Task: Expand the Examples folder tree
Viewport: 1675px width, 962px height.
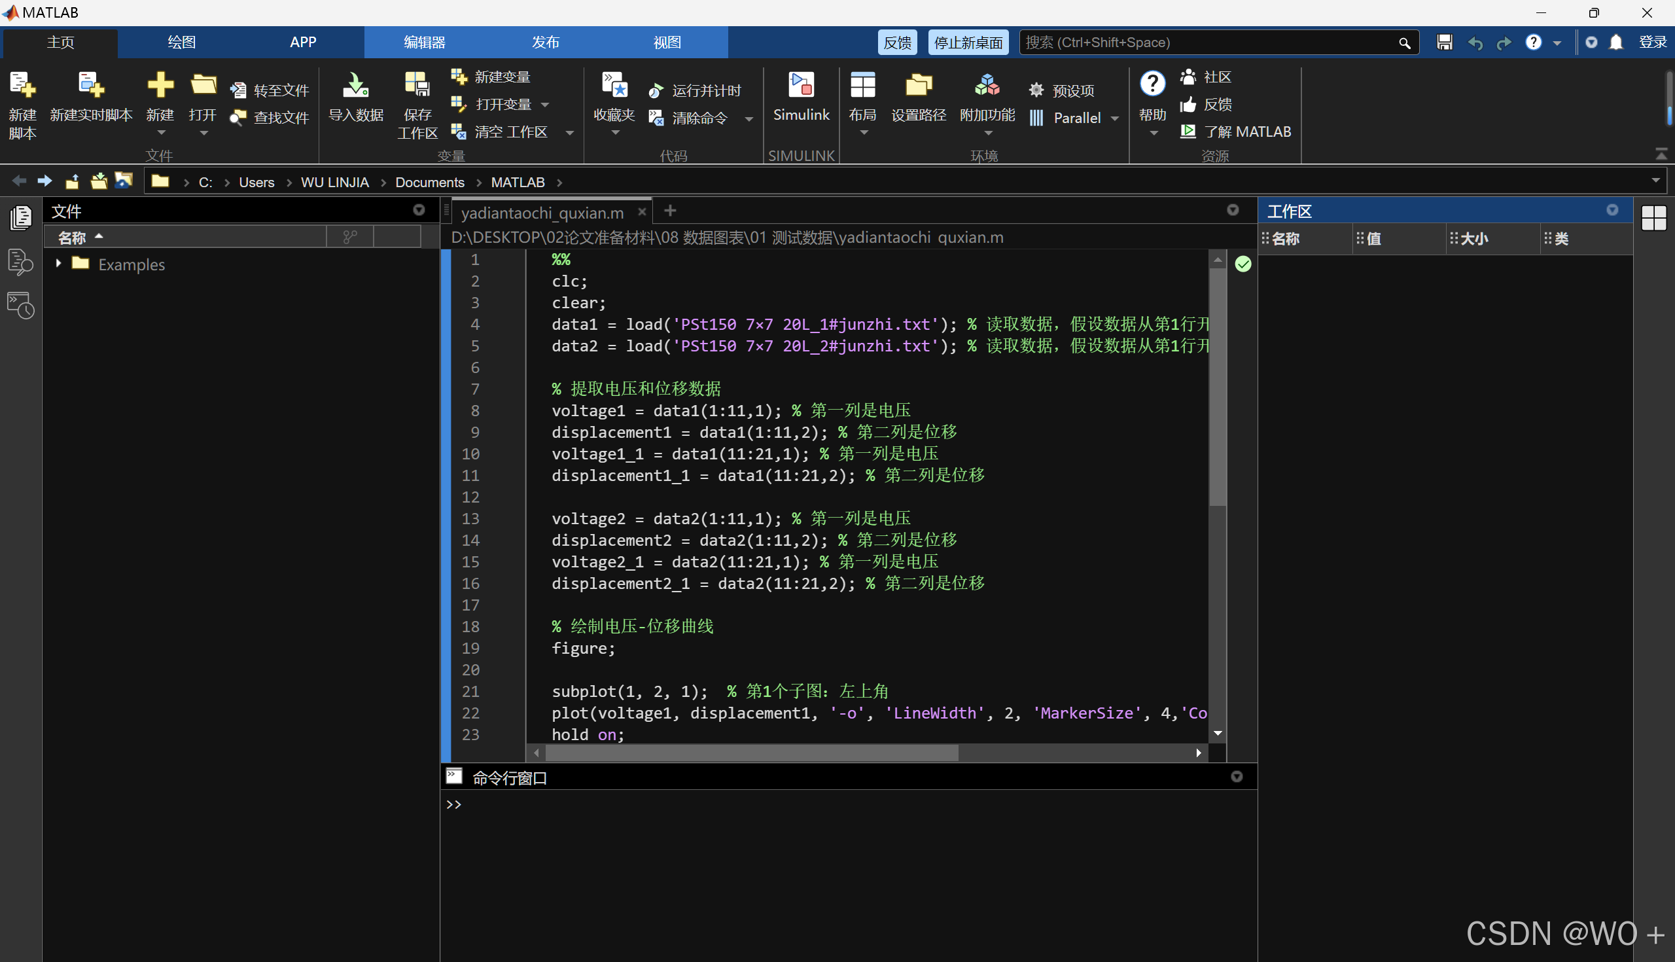Action: coord(59,264)
